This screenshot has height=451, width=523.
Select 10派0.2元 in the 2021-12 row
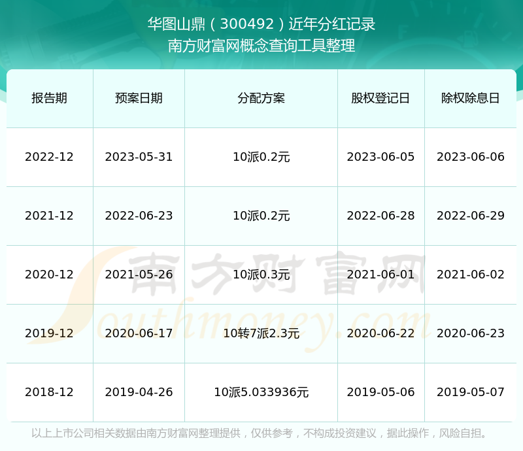coord(261,216)
